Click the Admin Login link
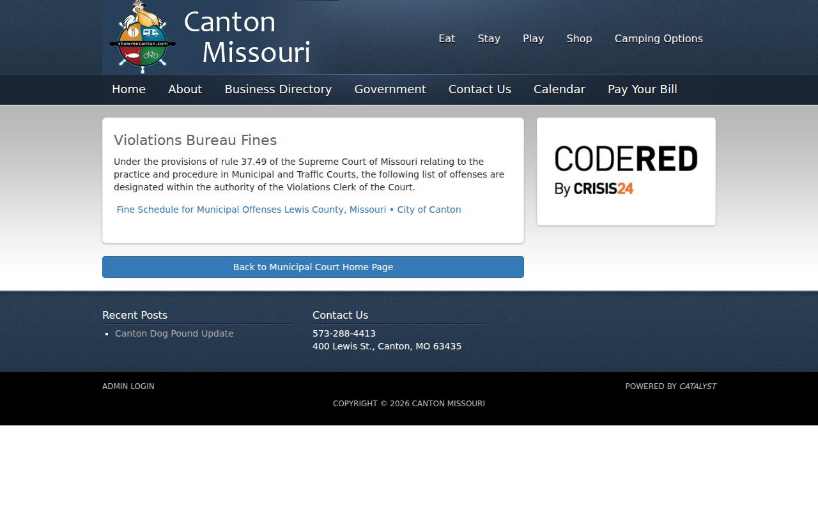 tap(128, 386)
